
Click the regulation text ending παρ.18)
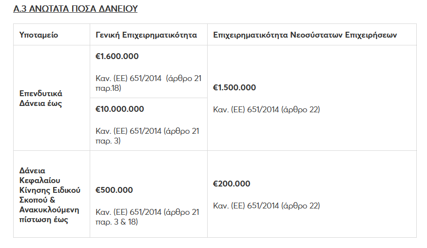click(148, 83)
